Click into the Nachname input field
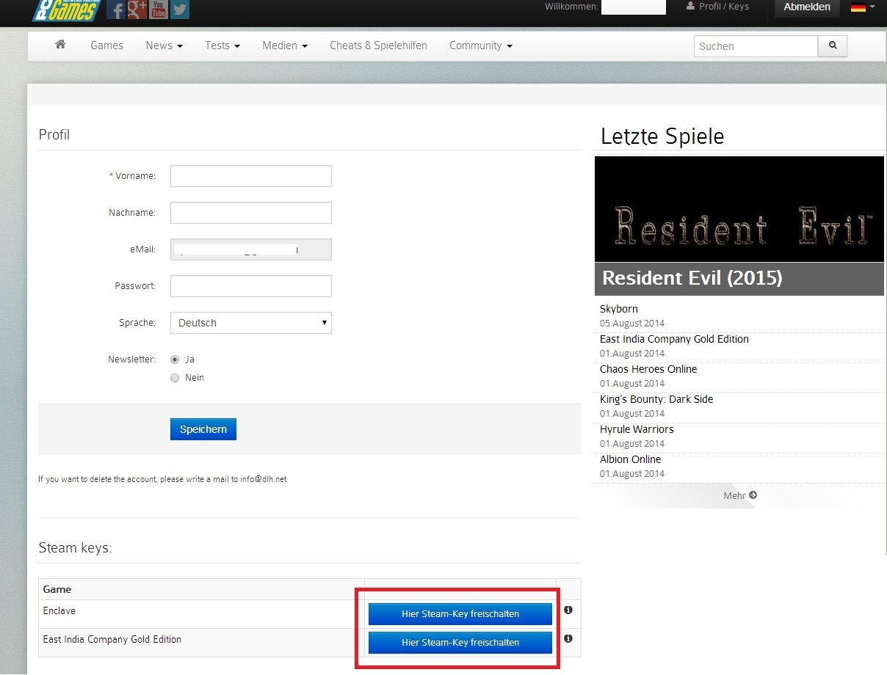The image size is (887, 675). (x=251, y=213)
